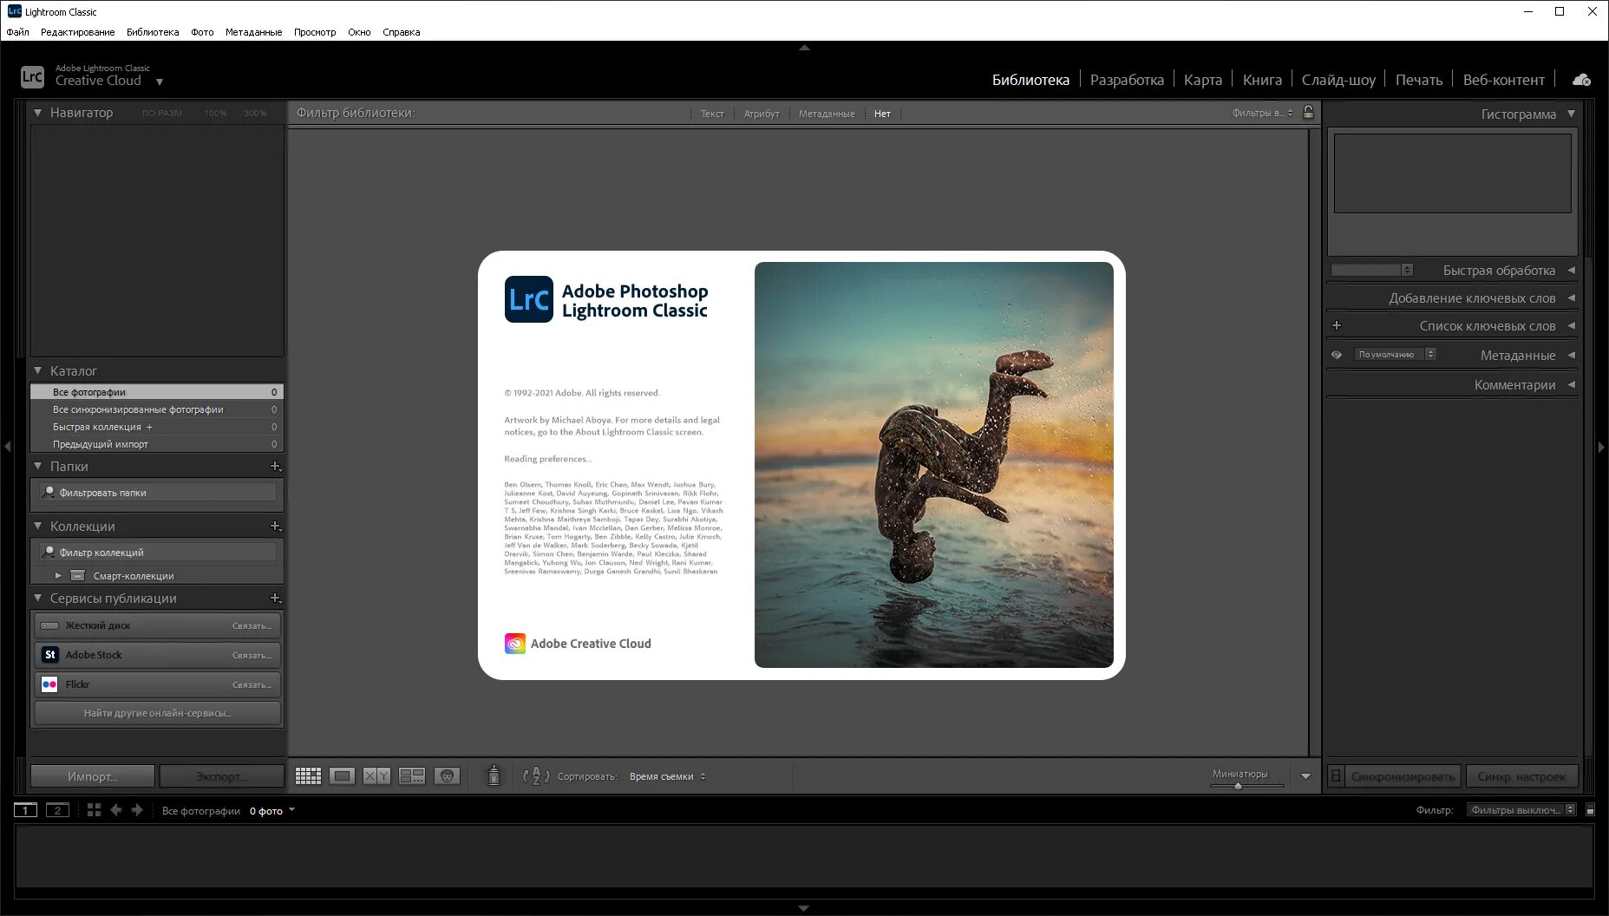Viewport: 1609px width, 916px height.
Task: Add a new collection with plus icon
Action: click(275, 527)
